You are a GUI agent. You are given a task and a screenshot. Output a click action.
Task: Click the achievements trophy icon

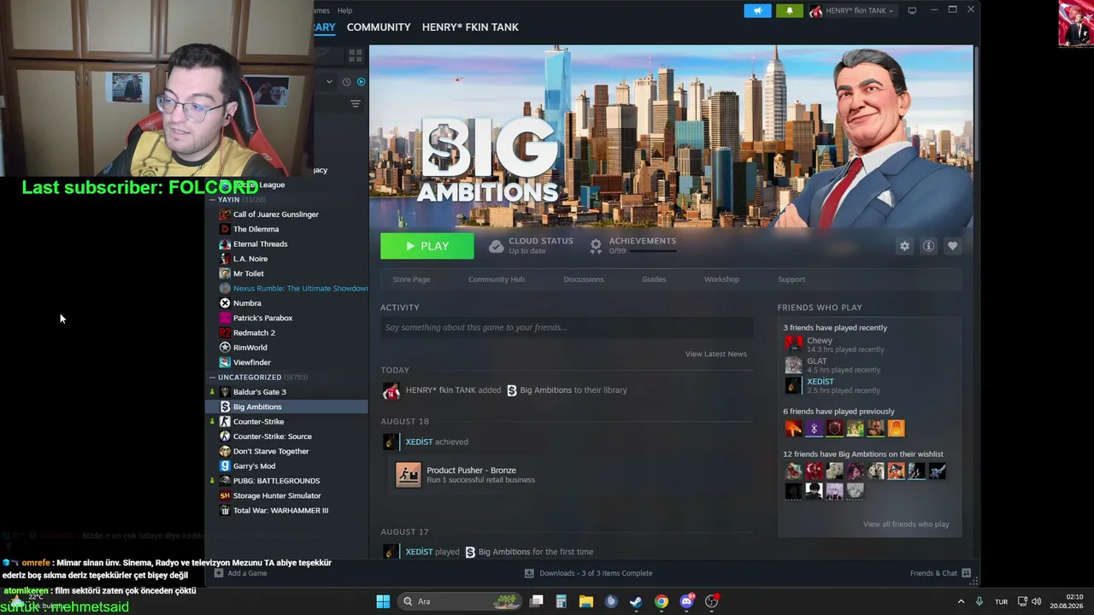tap(596, 246)
